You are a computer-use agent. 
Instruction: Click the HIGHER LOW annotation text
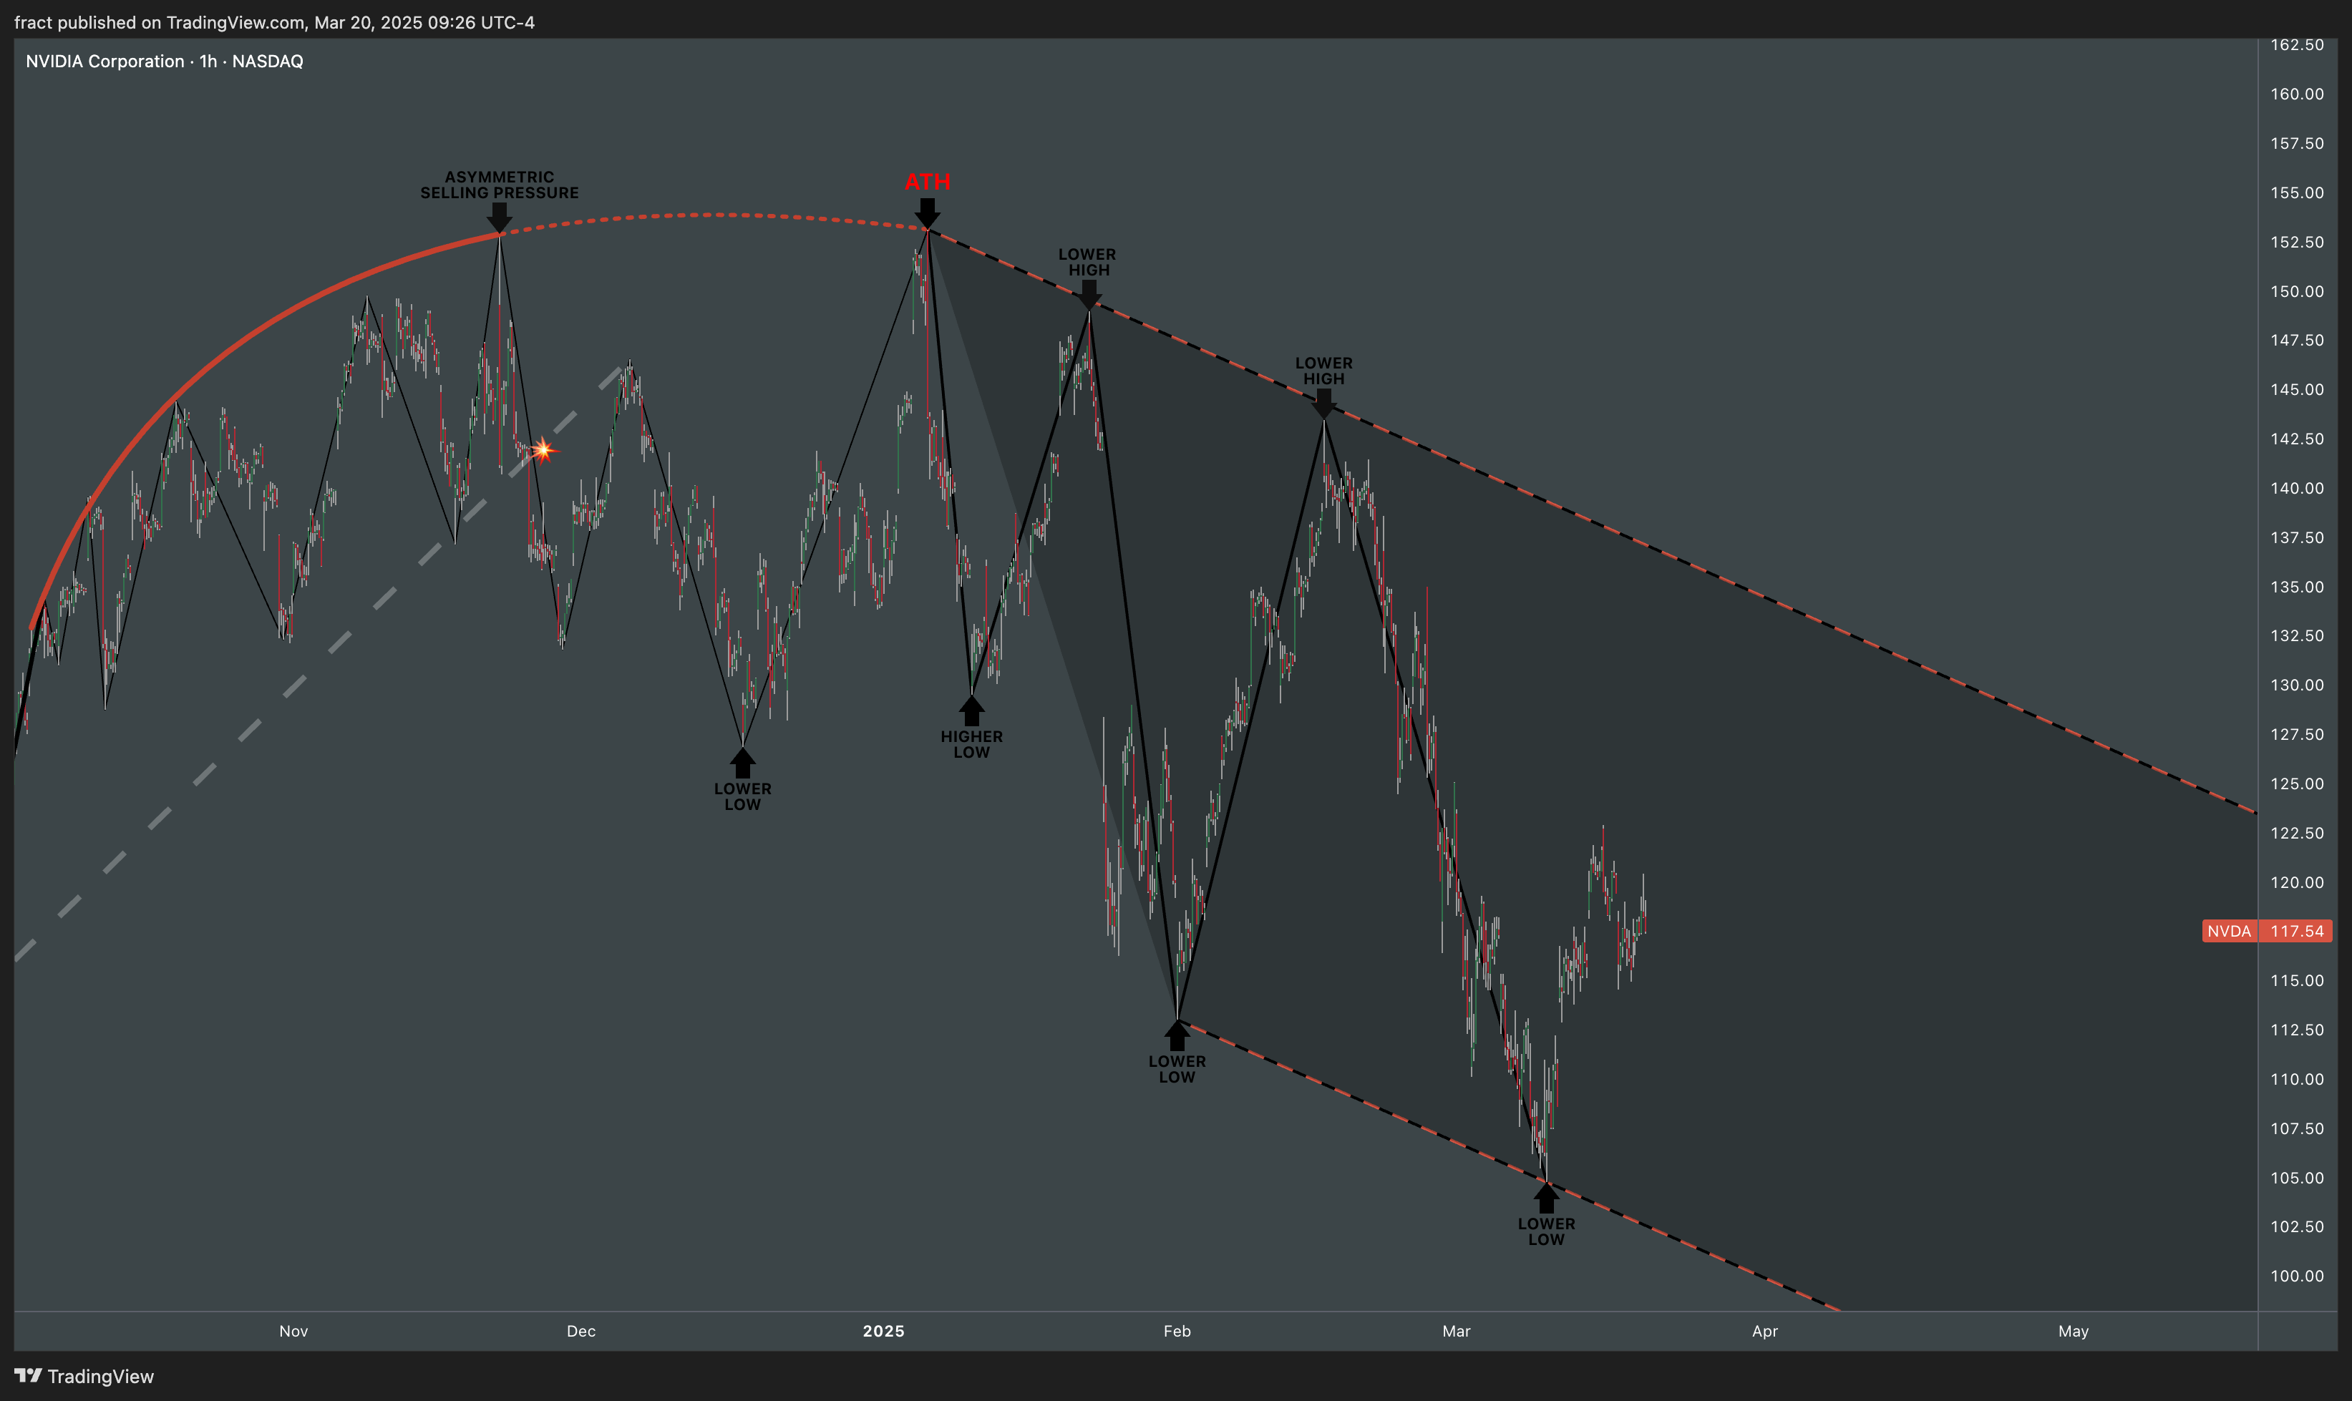click(x=971, y=744)
